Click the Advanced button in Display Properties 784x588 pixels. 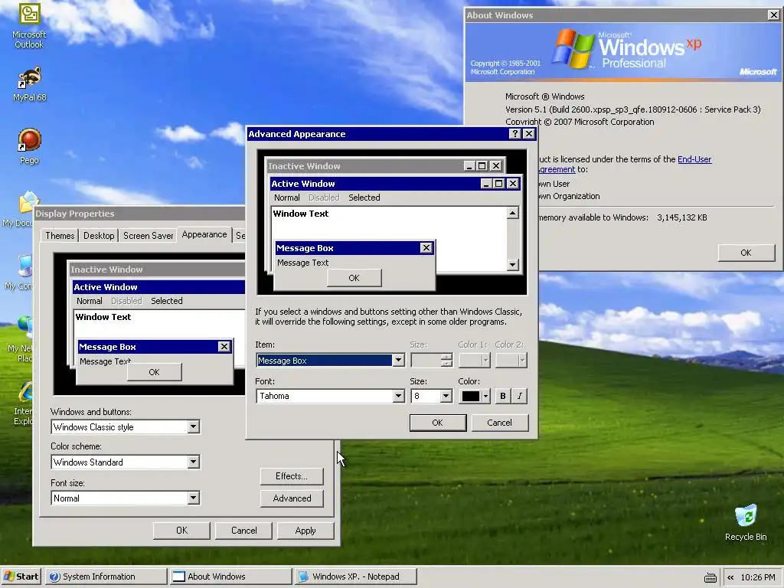pyautogui.click(x=292, y=498)
